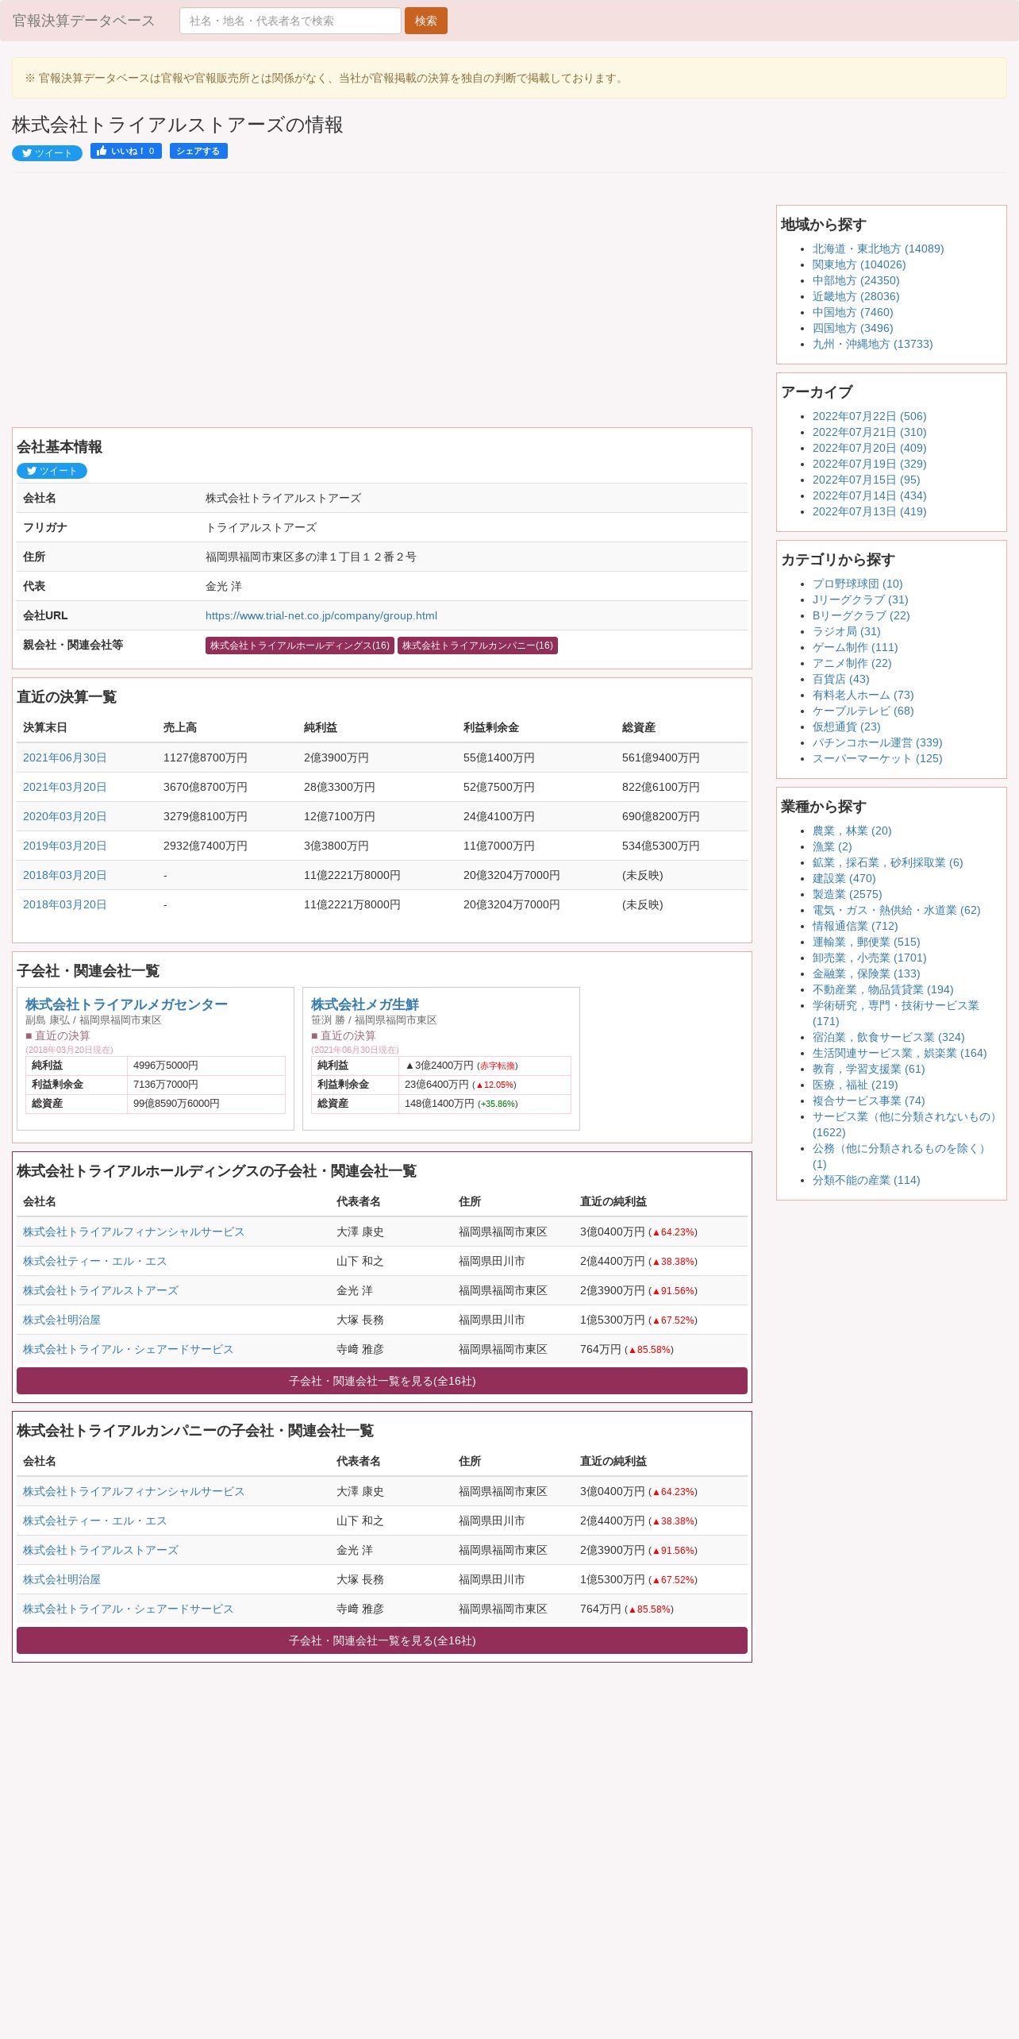
Task: Select the 福岡県福岡市東区多の津 address text
Action: 310,557
